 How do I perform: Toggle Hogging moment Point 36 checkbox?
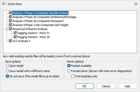point(15,37)
